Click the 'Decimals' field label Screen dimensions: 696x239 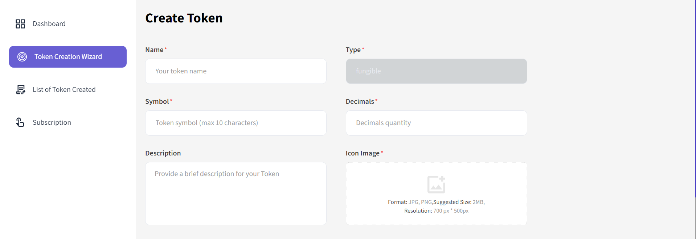360,102
